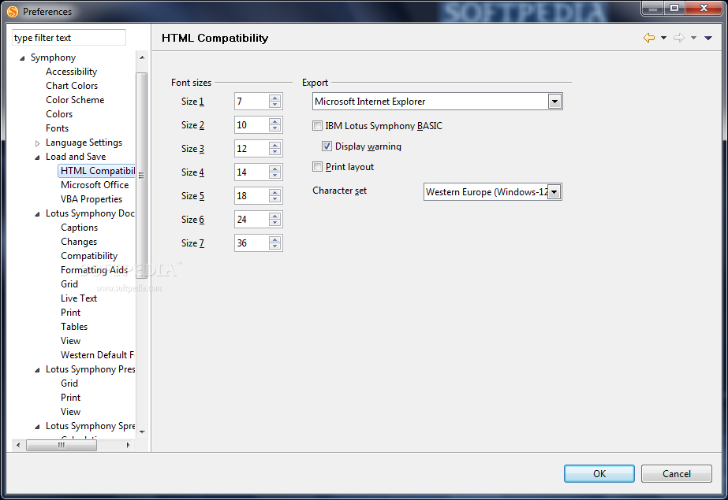Screen dimensions: 728x500
Task: Collapse the Lotus Symphony Presentations node
Action: pos(38,370)
